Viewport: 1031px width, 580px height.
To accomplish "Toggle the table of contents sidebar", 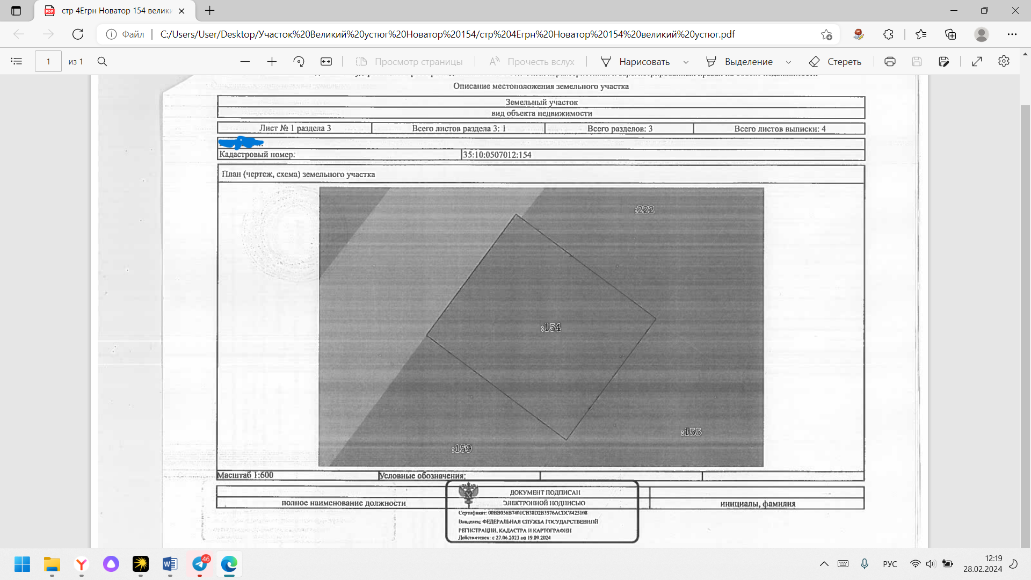I will click(17, 62).
